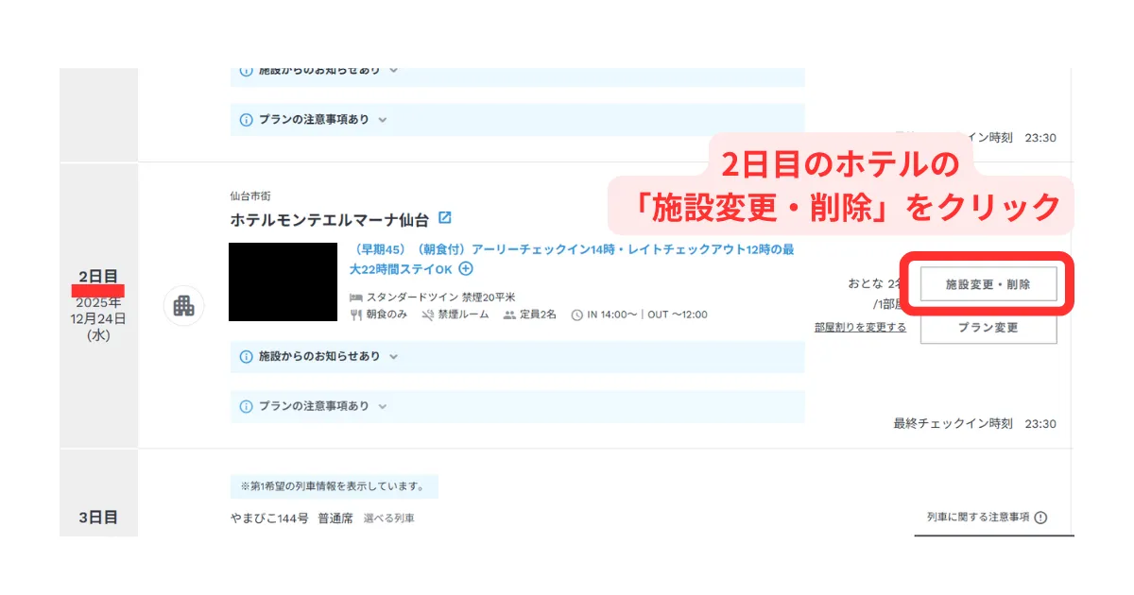Click the fork-knife icon next to 朝食のみ

pos(356,314)
